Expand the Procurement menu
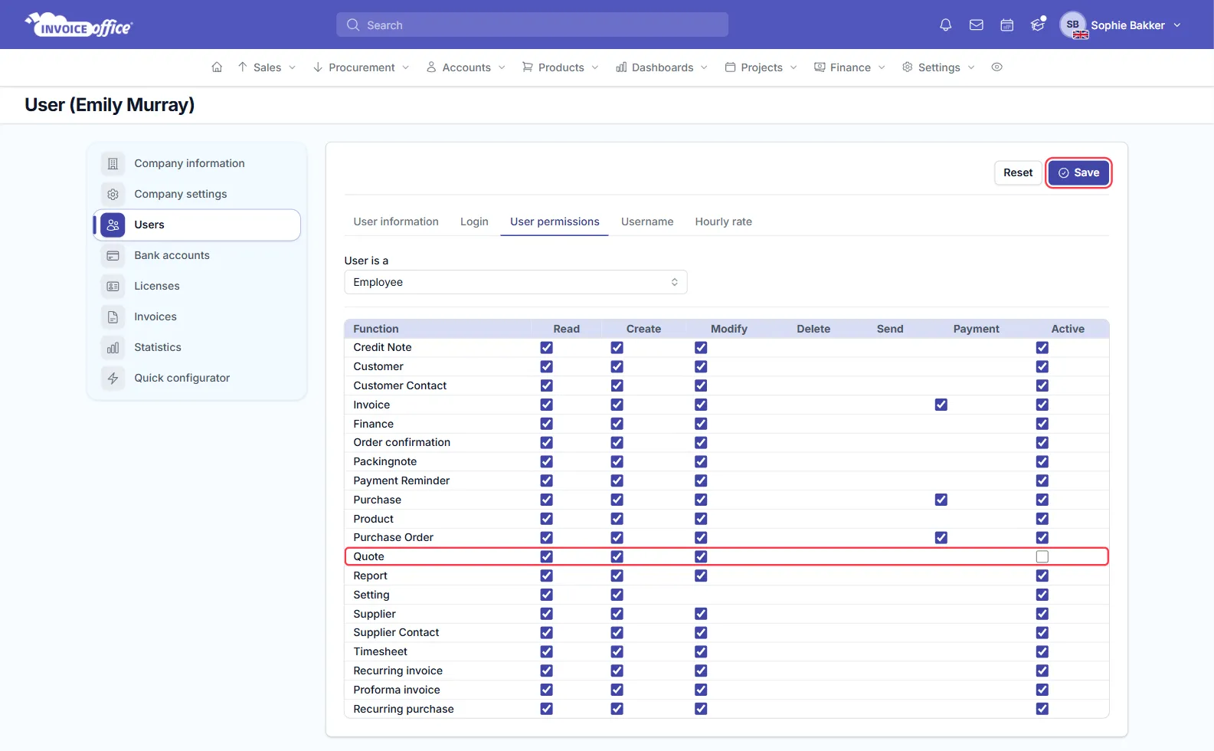Image resolution: width=1214 pixels, height=751 pixels. [361, 67]
